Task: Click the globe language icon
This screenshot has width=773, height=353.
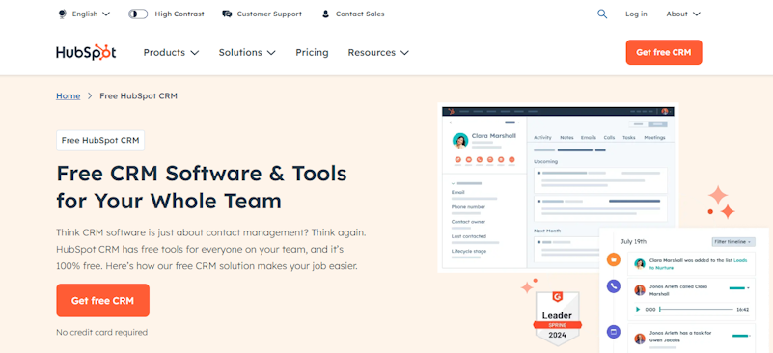Action: pyautogui.click(x=62, y=14)
